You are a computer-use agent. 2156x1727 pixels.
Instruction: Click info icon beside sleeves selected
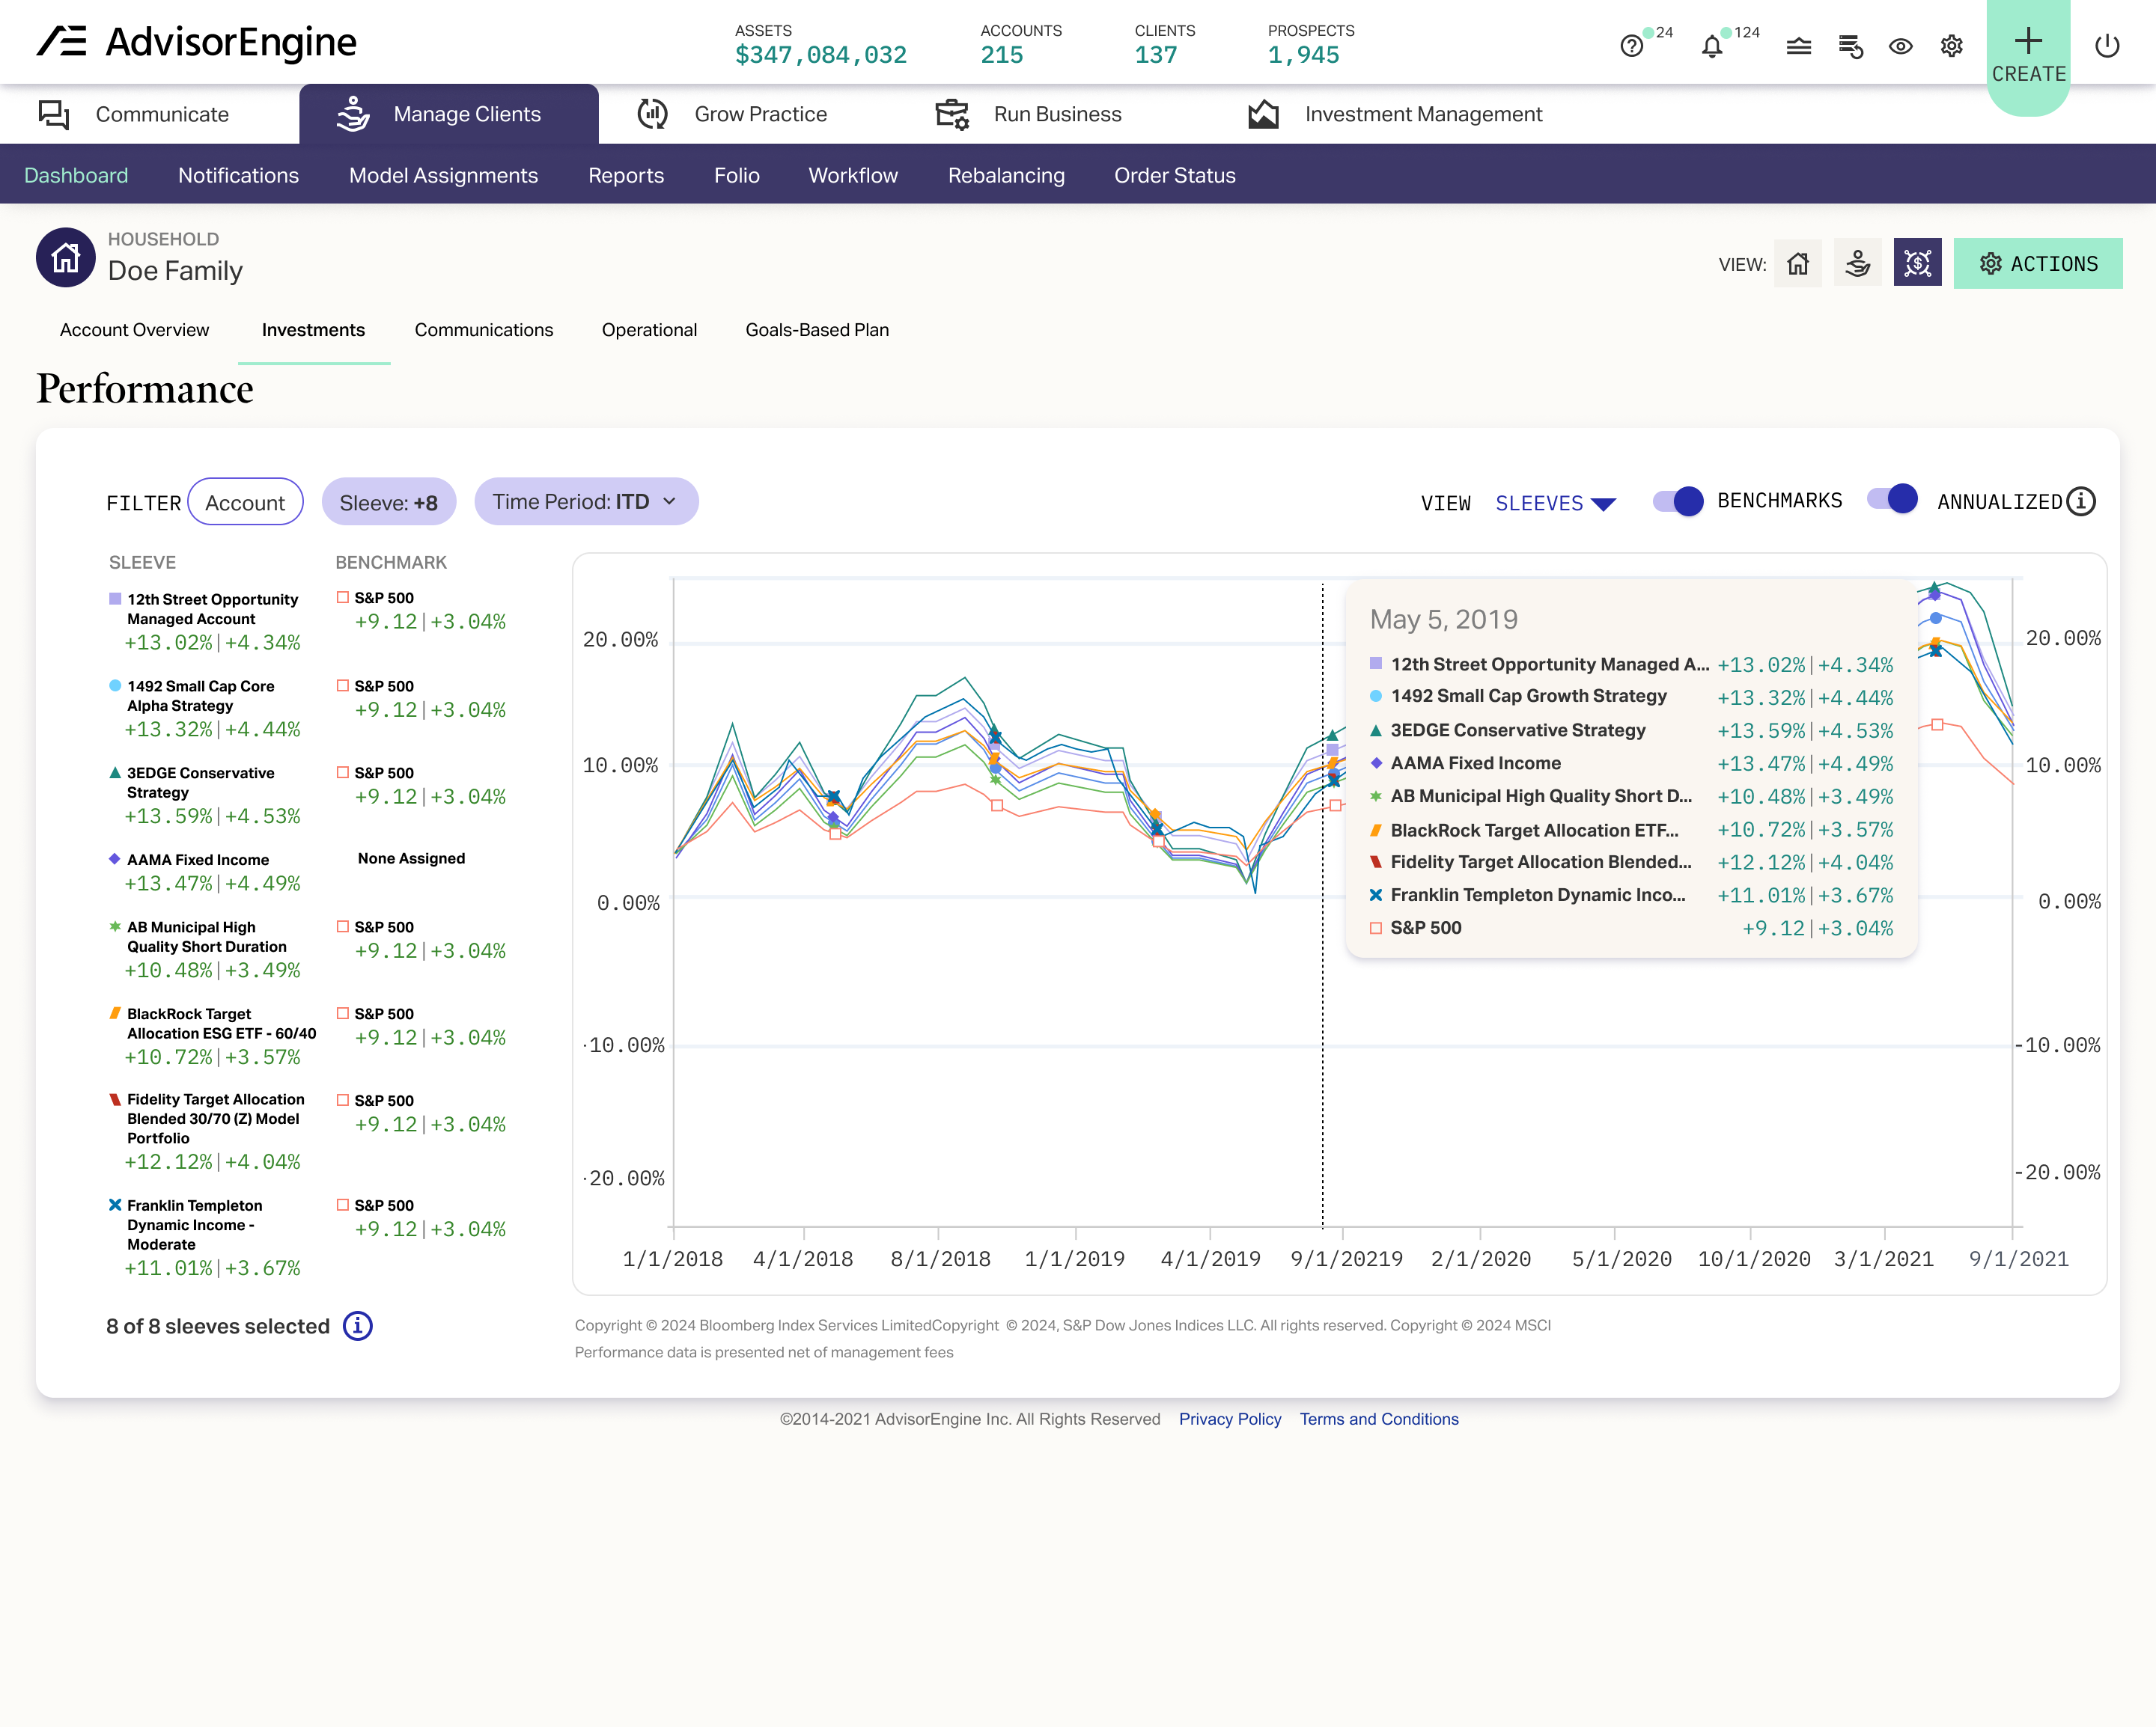357,1326
